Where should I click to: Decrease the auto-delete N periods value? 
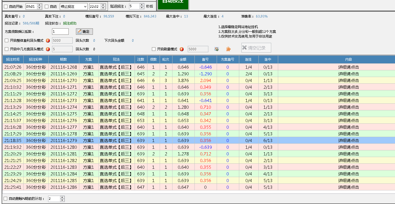tap(62, 200)
